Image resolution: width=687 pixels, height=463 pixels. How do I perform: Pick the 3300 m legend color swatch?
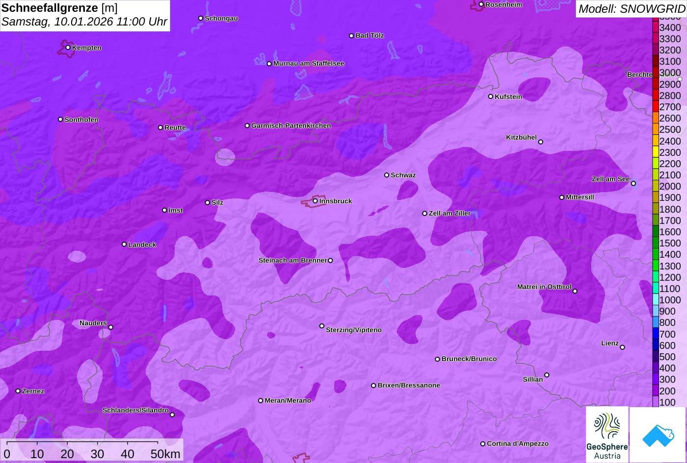coord(655,39)
